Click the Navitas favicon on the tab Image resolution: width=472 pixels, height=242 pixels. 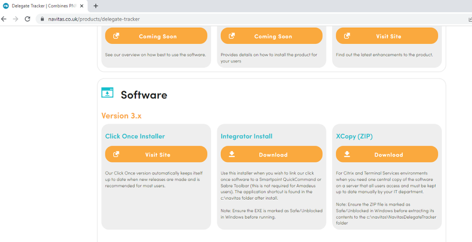click(6, 6)
